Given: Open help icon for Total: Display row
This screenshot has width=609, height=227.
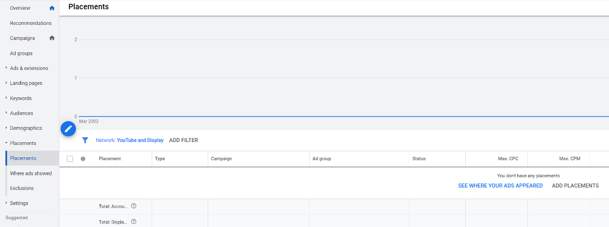Looking at the screenshot, I should click(x=133, y=222).
